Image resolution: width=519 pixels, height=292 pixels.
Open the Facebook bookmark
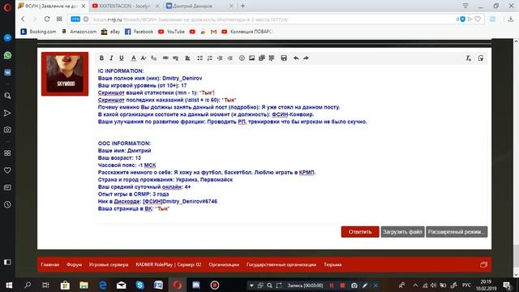(139, 32)
